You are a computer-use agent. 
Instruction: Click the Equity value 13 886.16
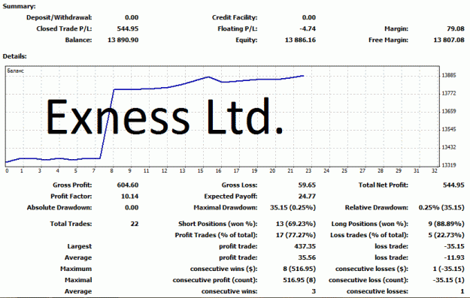(300, 40)
